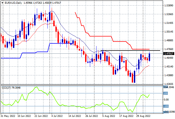
Task: Click the CCI -100 level label
Action: click(166, 106)
